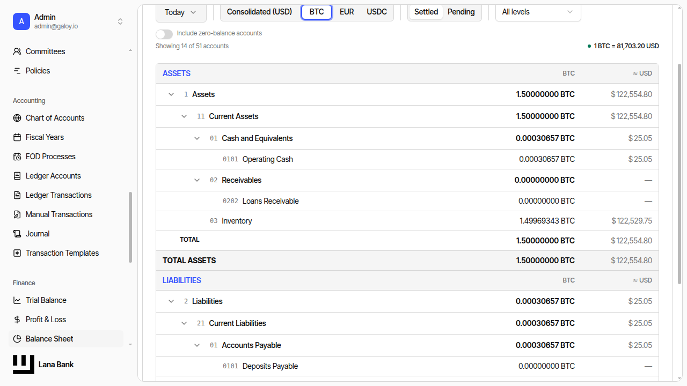Collapse the 02 Receivables row
This screenshot has width=687, height=386.
(x=197, y=180)
